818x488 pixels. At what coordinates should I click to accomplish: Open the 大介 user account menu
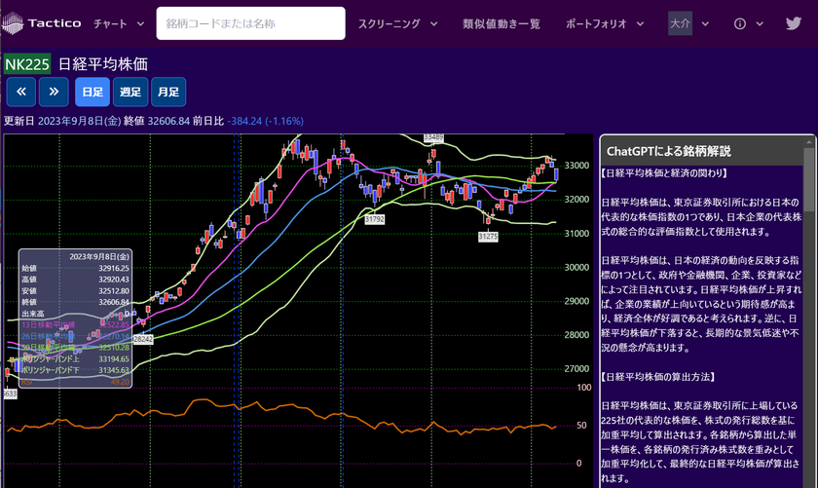tap(681, 23)
